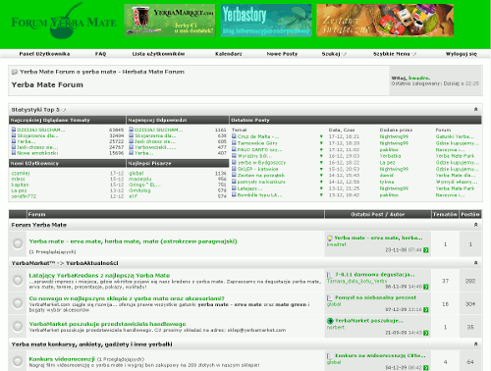Image resolution: width=491 pixels, height=371 pixels.
Task: Show Nowe Posty
Action: (x=282, y=54)
